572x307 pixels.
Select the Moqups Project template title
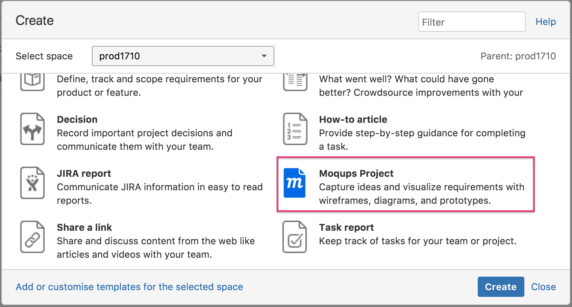(x=356, y=173)
